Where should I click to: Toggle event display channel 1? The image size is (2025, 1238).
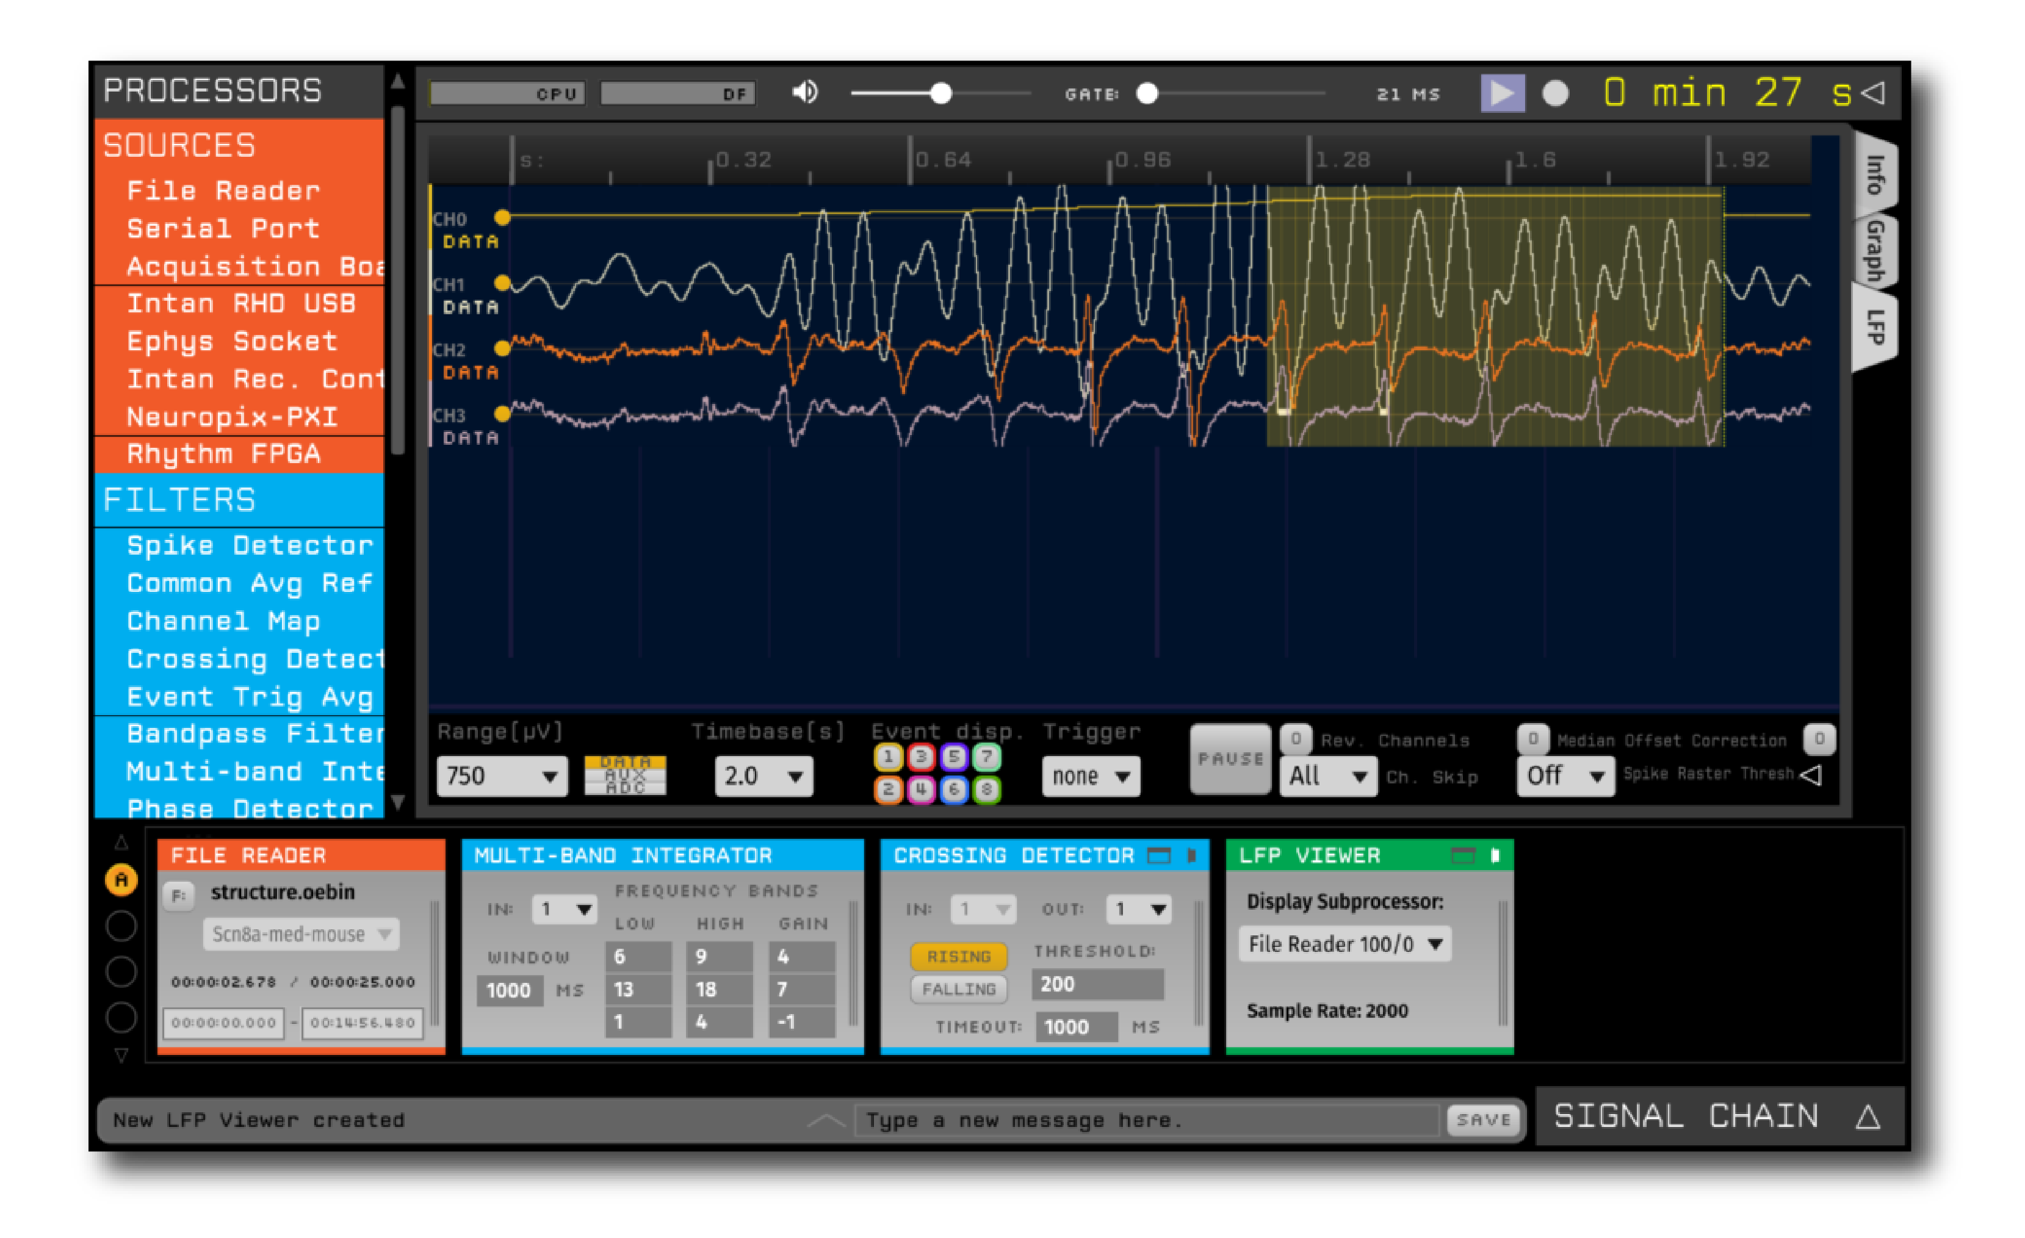(x=887, y=757)
